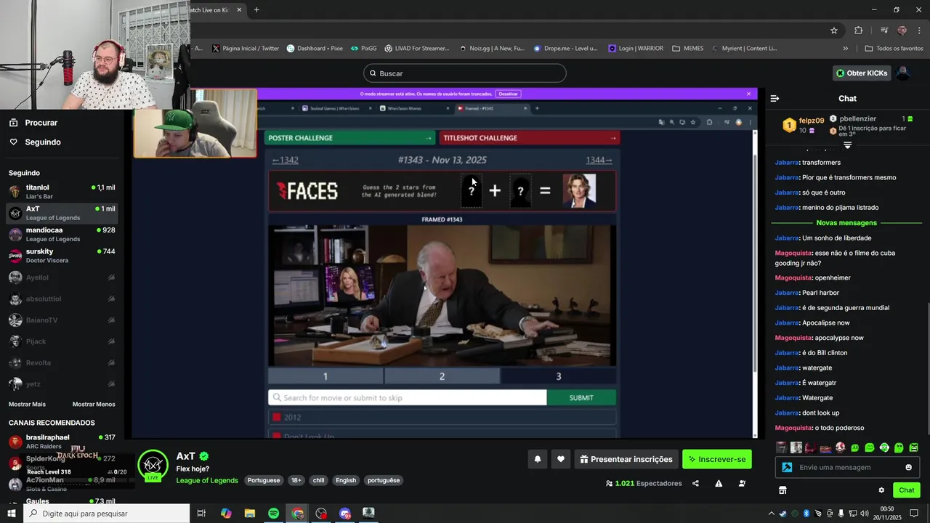Viewport: 930px width, 523px height.
Task: Open the Drope.me bookmark
Action: [565, 49]
